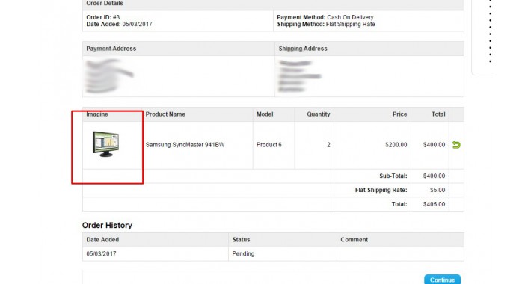Open the Samsung SyncMaster monitor thumbnail
The height and width of the screenshot is (284, 531).
coord(105,143)
